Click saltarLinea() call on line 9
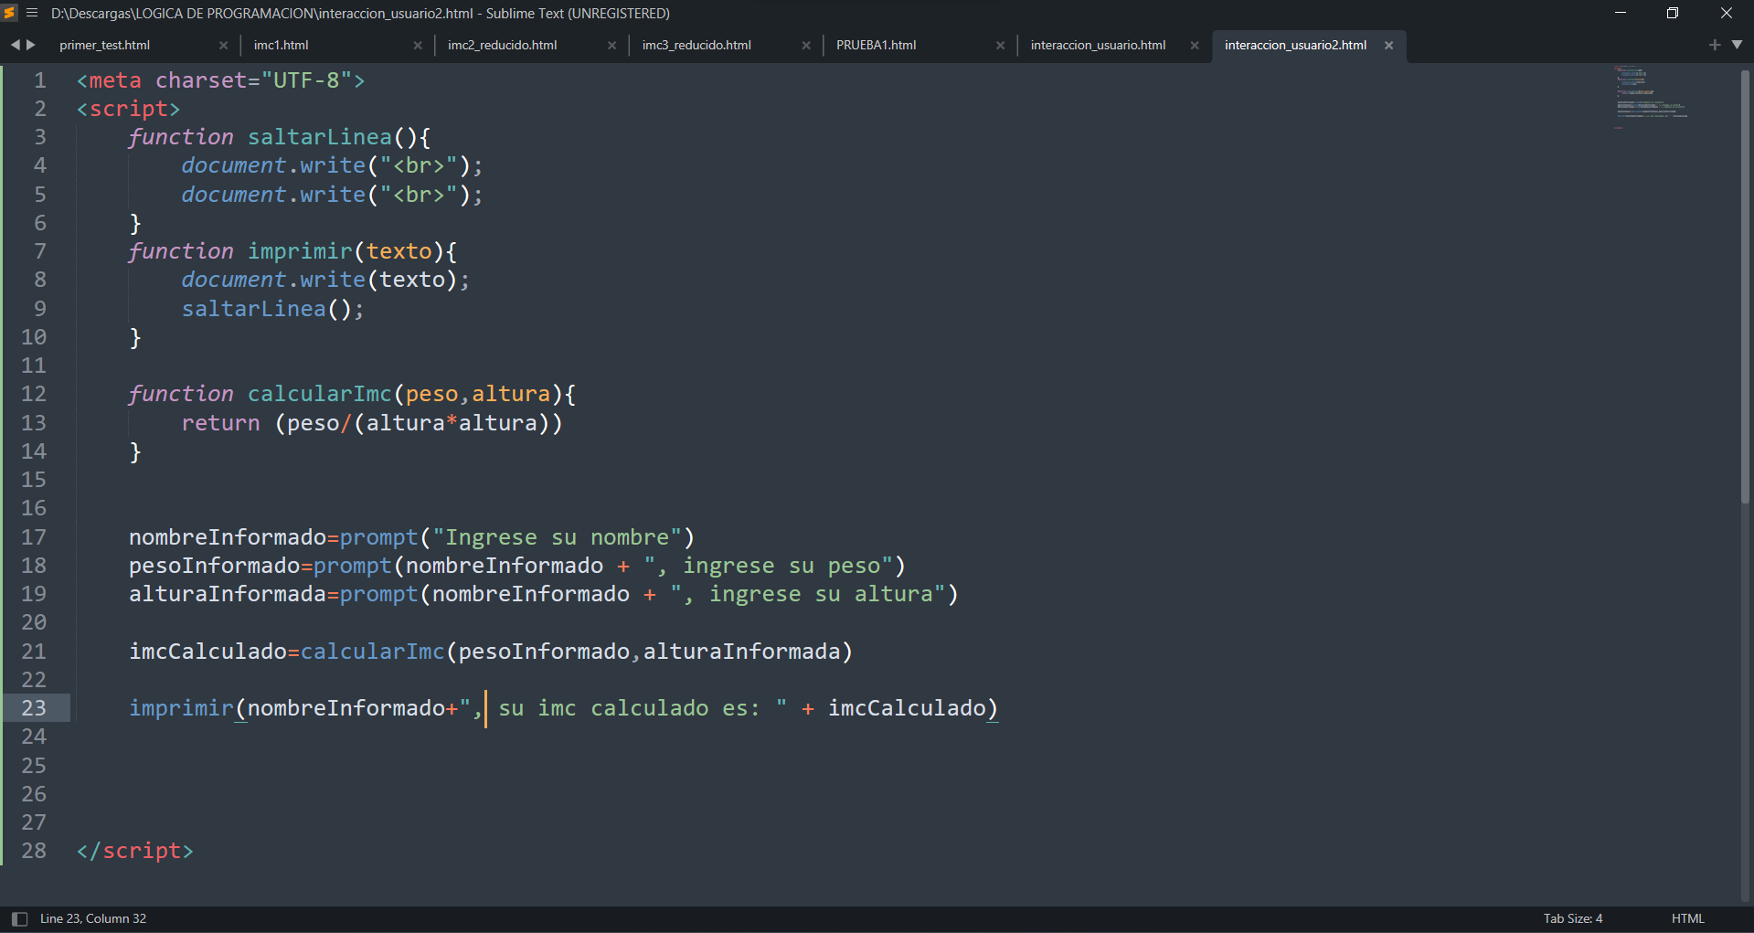This screenshot has height=933, width=1754. (272, 309)
